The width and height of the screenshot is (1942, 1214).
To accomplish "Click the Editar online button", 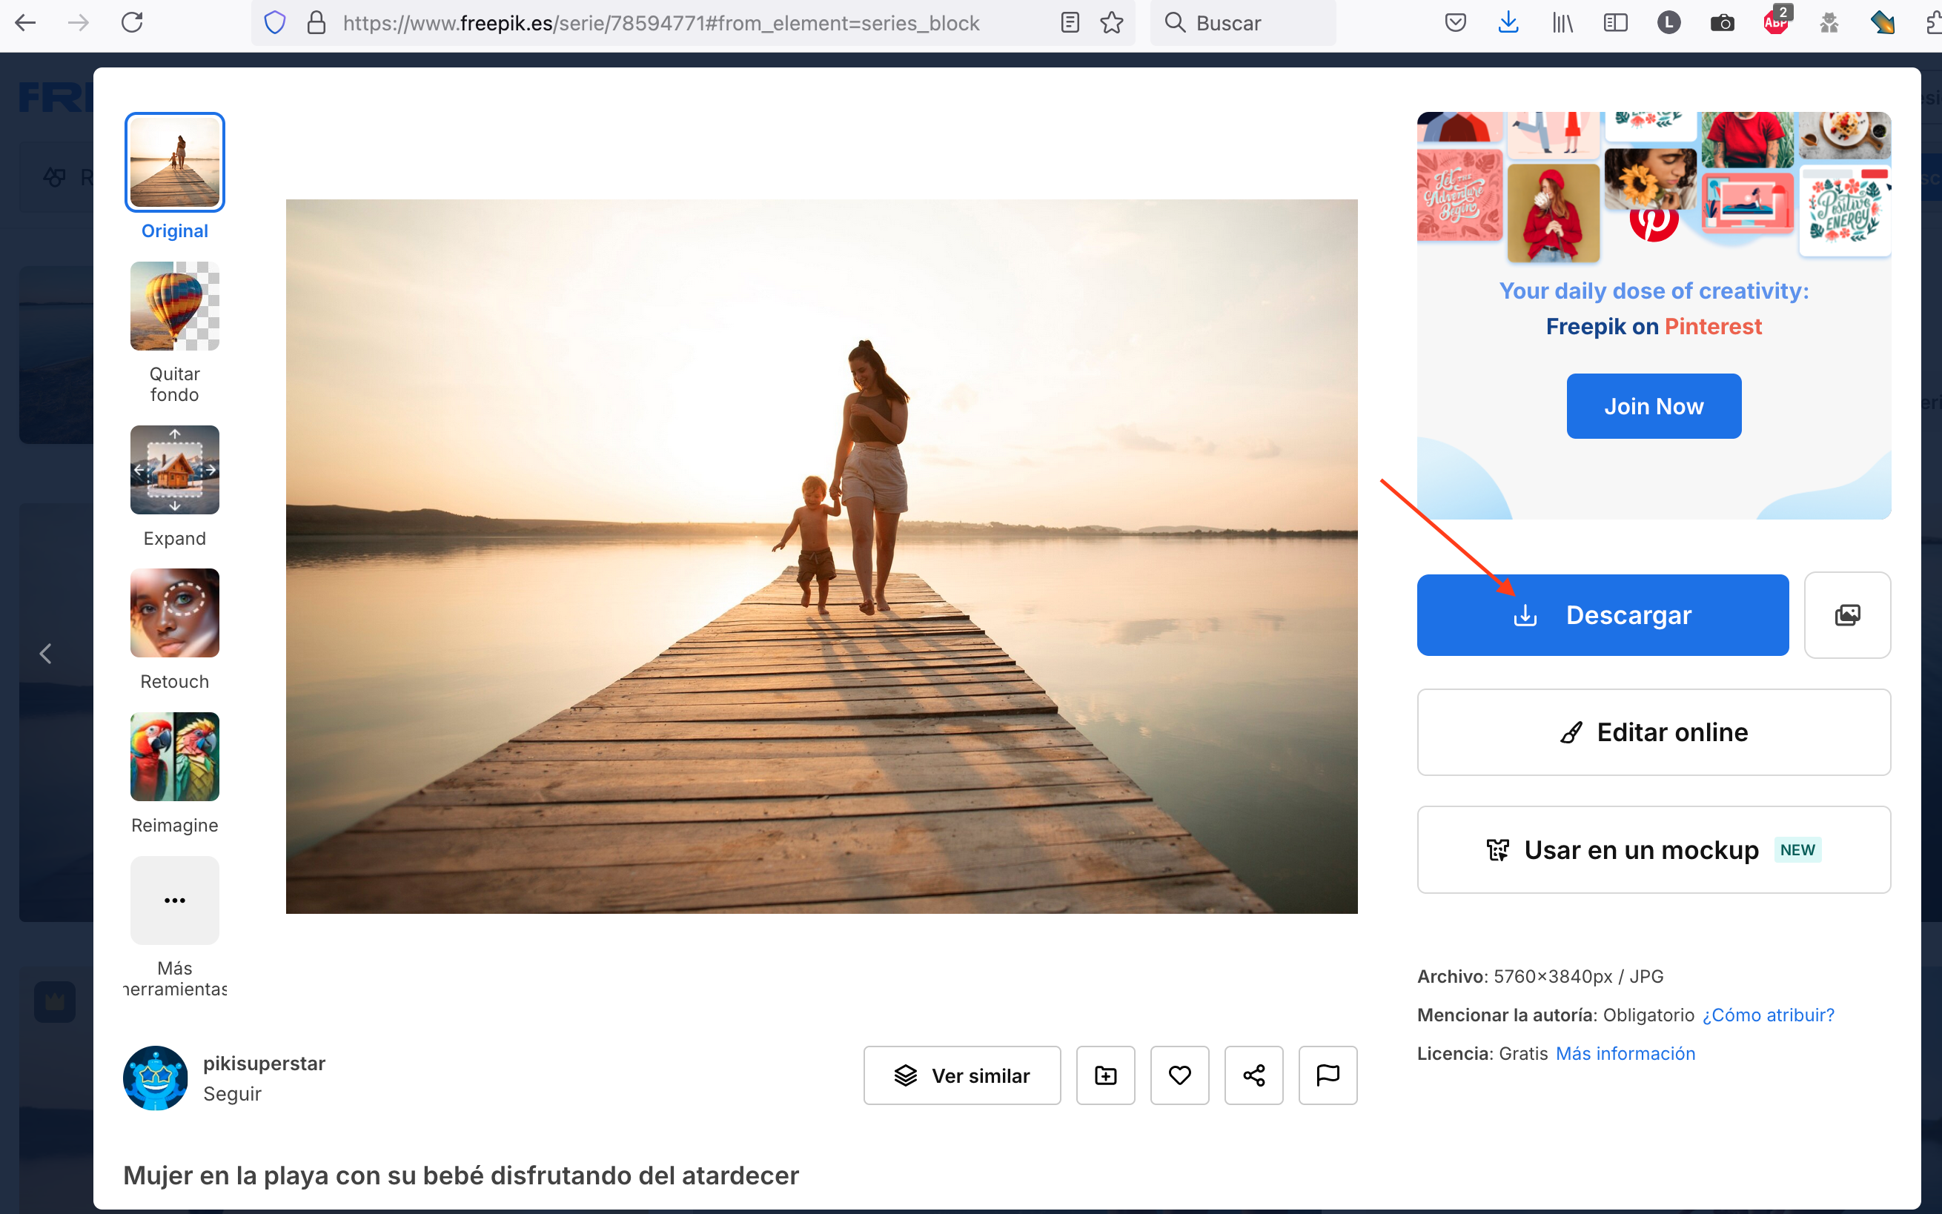I will pyautogui.click(x=1653, y=732).
